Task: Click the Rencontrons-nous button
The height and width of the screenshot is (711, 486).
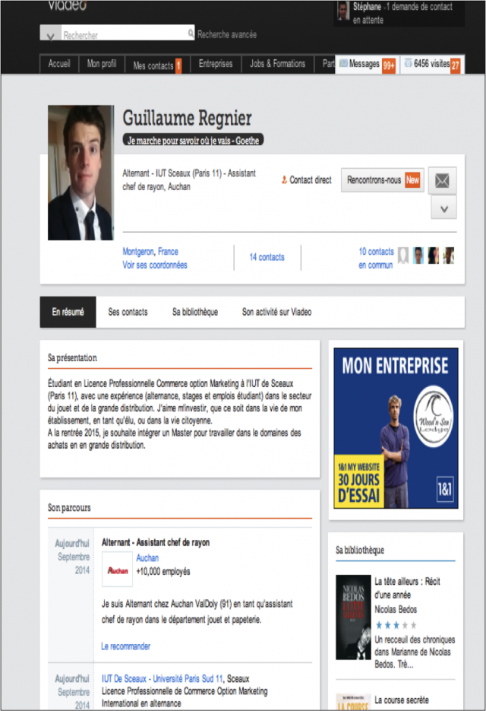Action: 382,180
